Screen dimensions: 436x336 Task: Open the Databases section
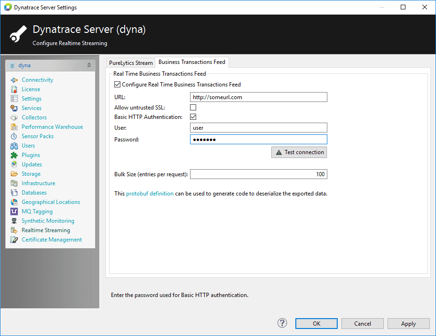[x=34, y=193]
